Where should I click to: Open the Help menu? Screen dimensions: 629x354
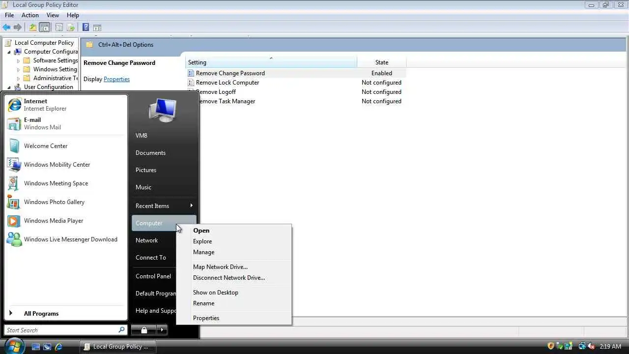pos(73,15)
